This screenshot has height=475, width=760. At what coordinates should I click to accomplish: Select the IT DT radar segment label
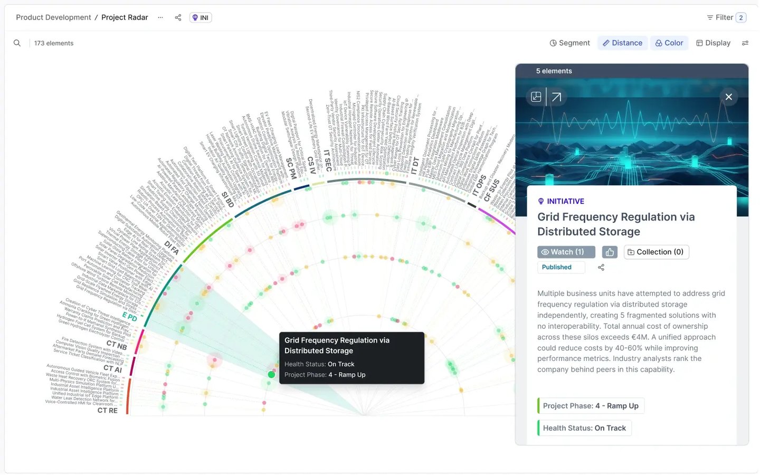415,166
